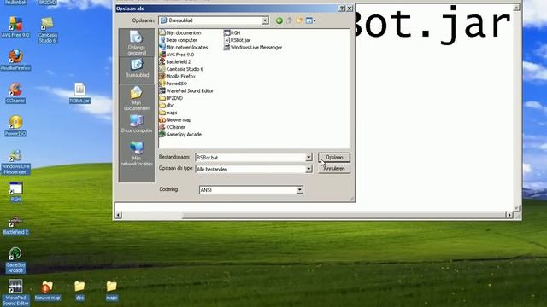Click the Annuleren button
This screenshot has height=307, width=547.
pos(334,169)
